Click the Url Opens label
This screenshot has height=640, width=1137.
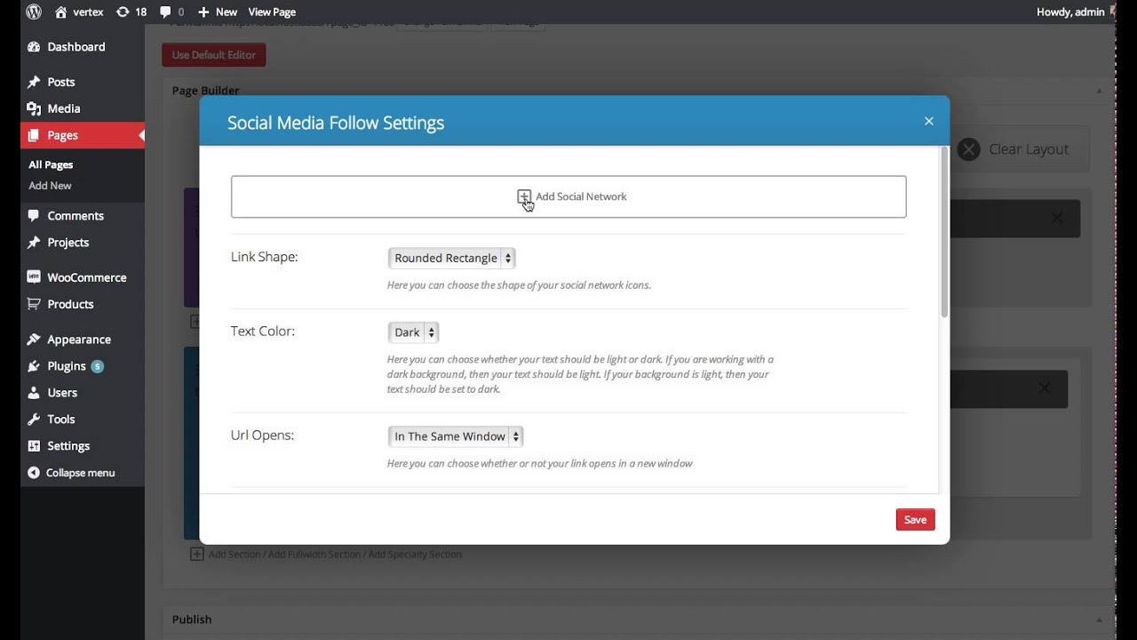262,436
